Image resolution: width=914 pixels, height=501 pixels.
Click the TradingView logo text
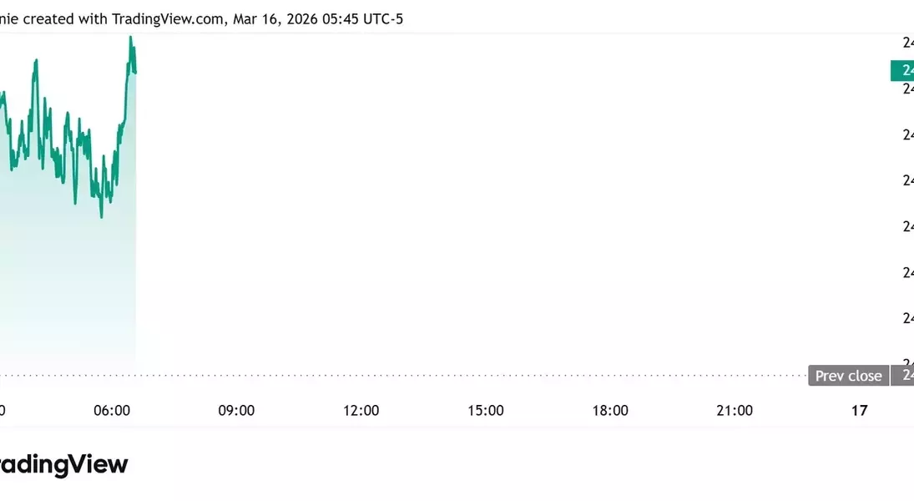pyautogui.click(x=63, y=464)
